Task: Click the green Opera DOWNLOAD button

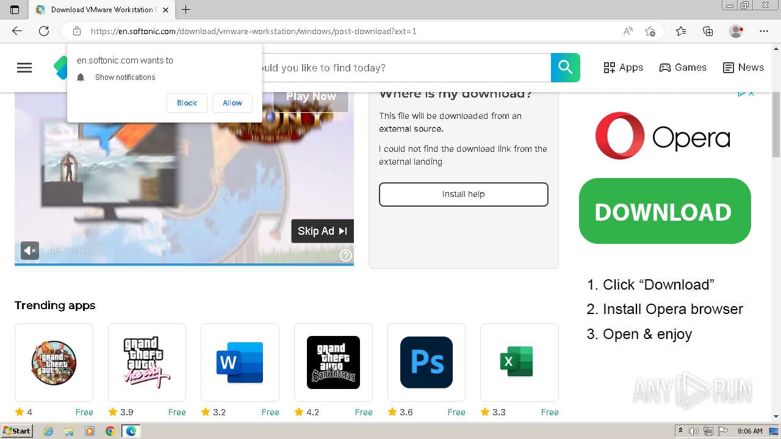Action: (x=665, y=211)
